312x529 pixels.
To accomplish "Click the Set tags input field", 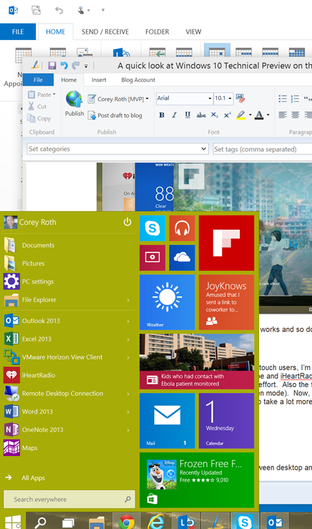I will (x=262, y=149).
